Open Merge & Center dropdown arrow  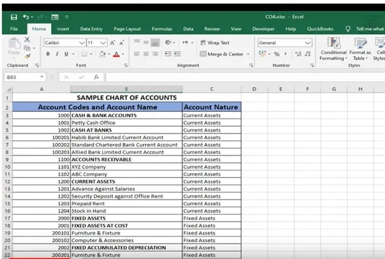pos(248,54)
